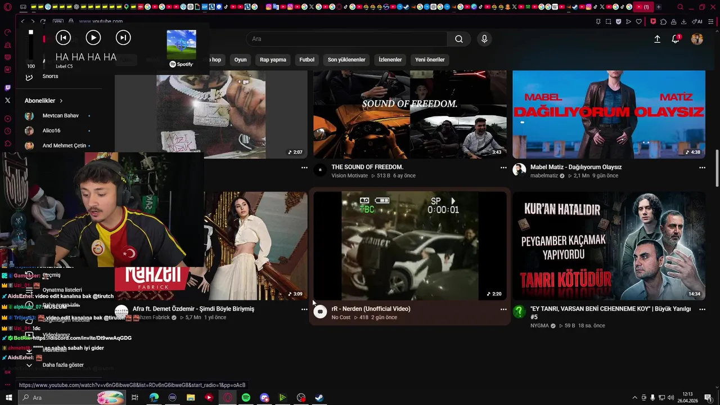Screen dimensions: 720x405
Task: Play the HA HA HA HA track
Action: click(x=93, y=38)
